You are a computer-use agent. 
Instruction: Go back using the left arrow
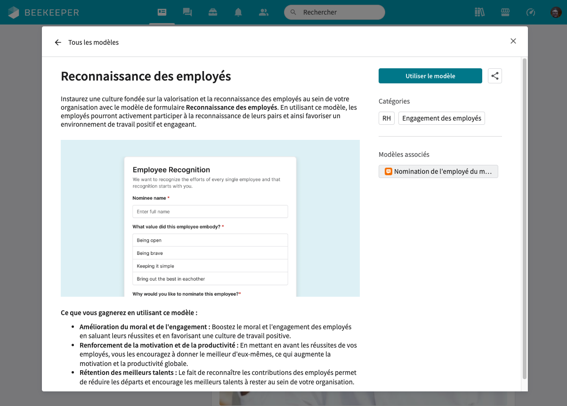pyautogui.click(x=58, y=42)
